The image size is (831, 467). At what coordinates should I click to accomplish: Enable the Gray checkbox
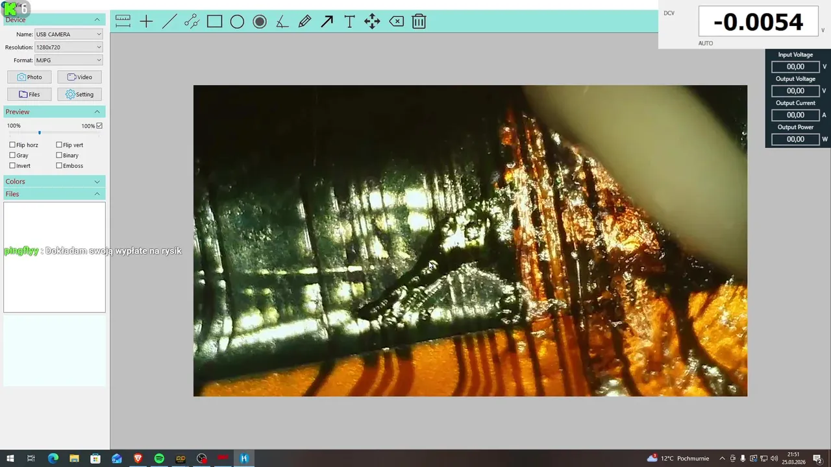click(x=12, y=156)
